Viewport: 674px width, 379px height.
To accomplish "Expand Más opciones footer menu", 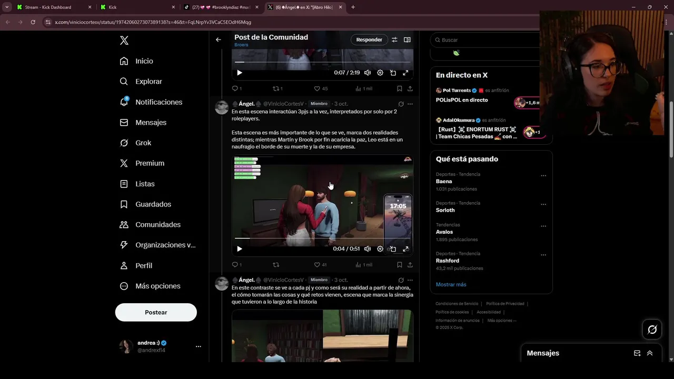I will (501, 321).
